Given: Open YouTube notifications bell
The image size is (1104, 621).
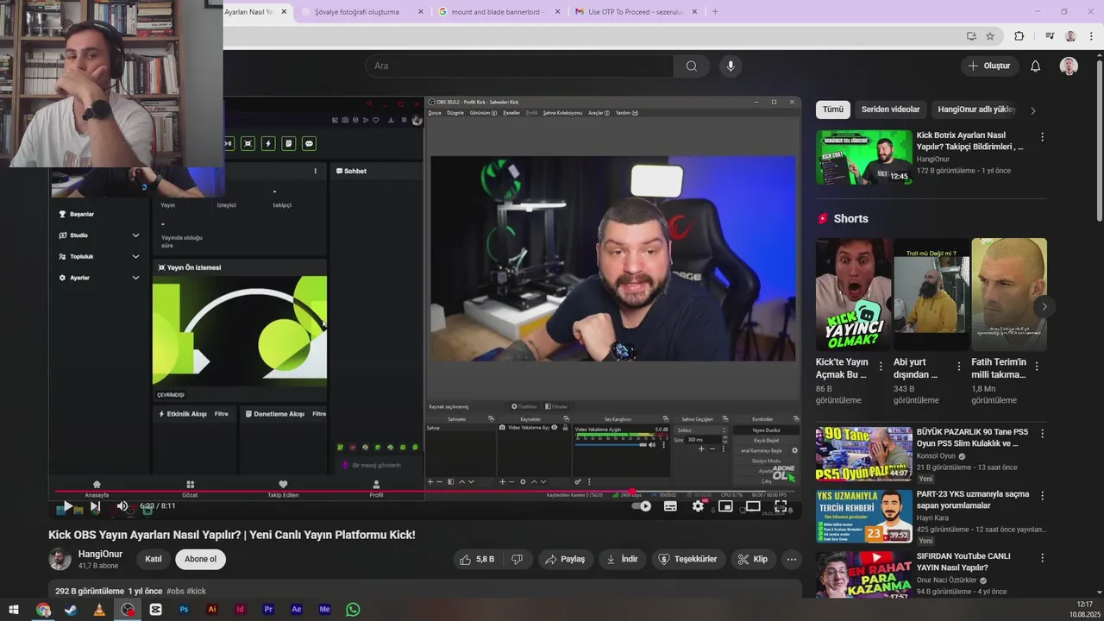Looking at the screenshot, I should pyautogui.click(x=1036, y=66).
